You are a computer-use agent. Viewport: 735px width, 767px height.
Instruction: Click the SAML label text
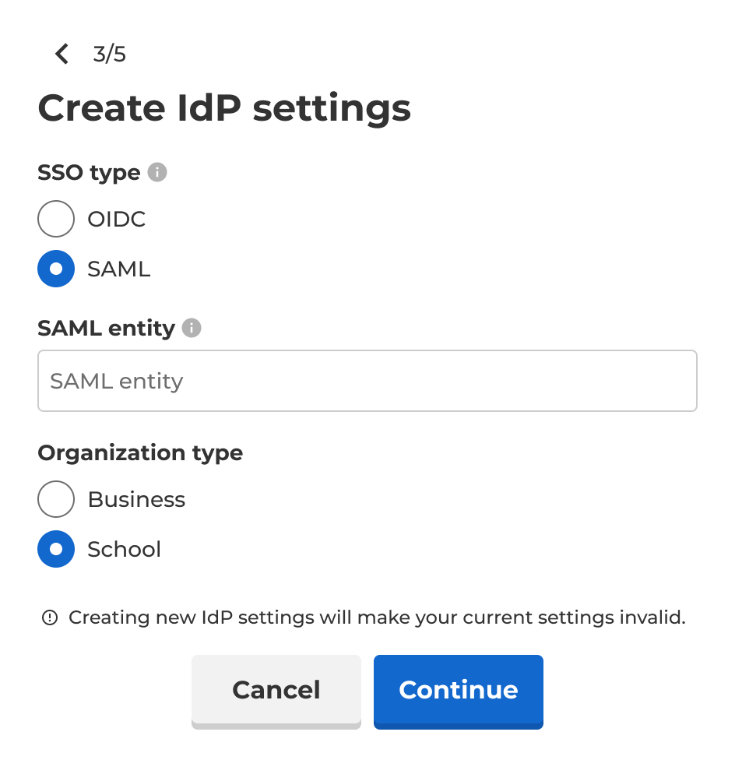point(119,269)
